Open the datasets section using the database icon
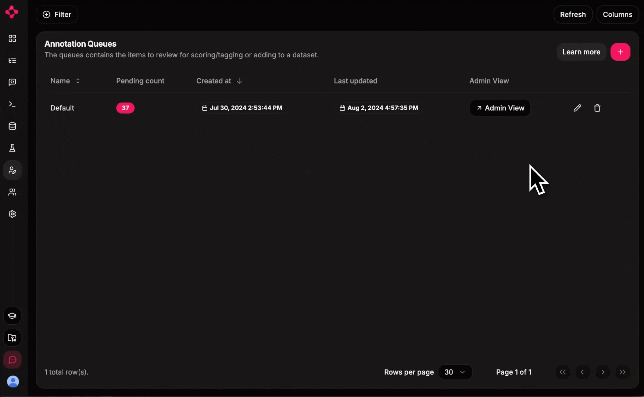The image size is (644, 397). (12, 126)
